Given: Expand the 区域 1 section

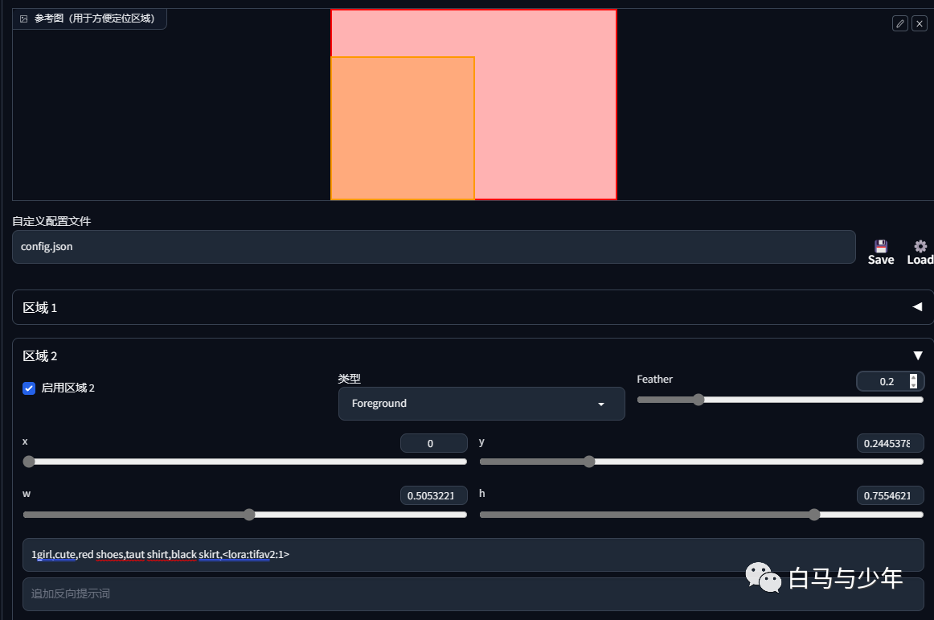Looking at the screenshot, I should (x=917, y=307).
